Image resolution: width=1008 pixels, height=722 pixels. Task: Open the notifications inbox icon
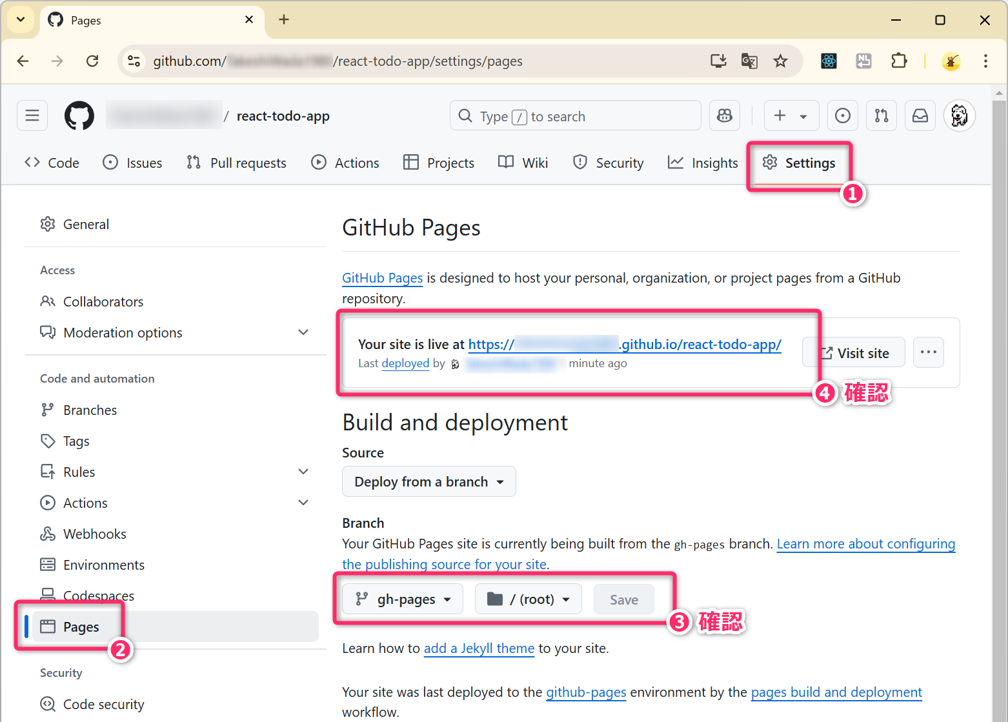click(x=920, y=116)
